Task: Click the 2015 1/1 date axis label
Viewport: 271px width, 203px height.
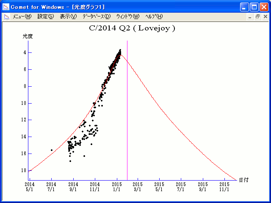Action: pos(117,187)
